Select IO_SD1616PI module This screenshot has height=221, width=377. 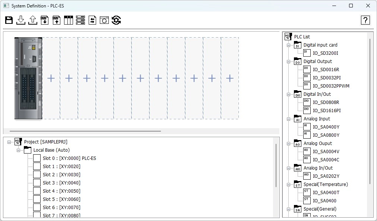point(326,111)
